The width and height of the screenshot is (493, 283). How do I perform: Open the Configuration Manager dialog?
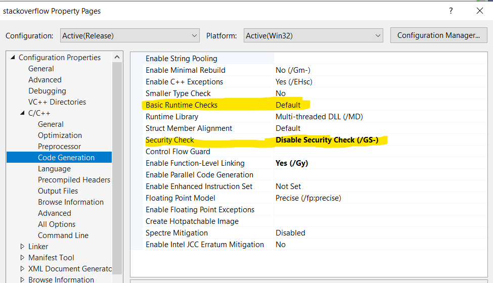click(x=438, y=35)
